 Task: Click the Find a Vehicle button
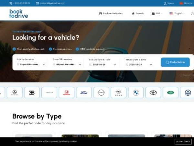(175, 62)
